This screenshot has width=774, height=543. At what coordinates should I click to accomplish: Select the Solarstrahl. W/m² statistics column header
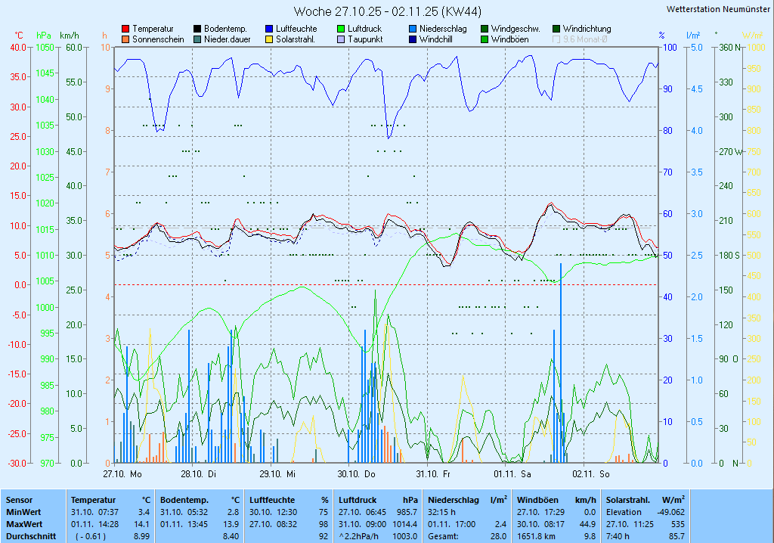pyautogui.click(x=646, y=500)
